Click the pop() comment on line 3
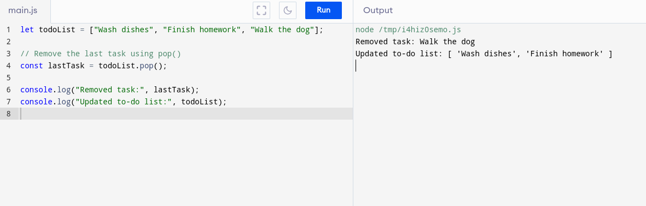 101,54
